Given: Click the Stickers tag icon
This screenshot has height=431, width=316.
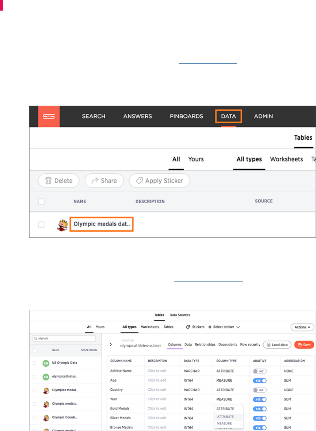Looking at the screenshot, I should coord(188,327).
